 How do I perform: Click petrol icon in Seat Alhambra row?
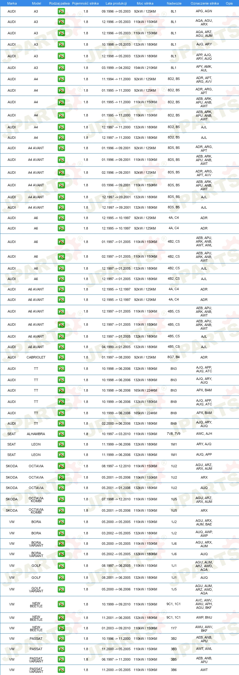61,434
